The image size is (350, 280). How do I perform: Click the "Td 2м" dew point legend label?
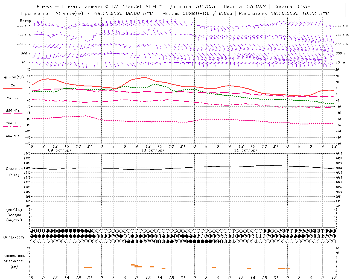click(13, 98)
